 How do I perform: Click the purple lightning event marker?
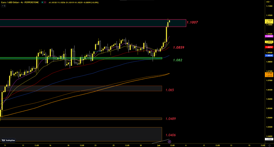point(169,142)
